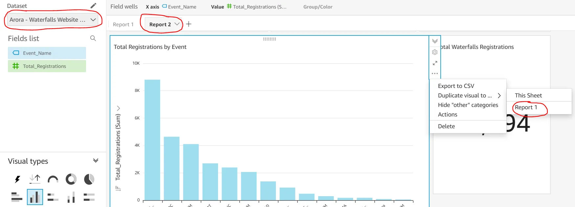Expand the Y-axis chevron arrow
575x207 pixels.
tap(118, 108)
